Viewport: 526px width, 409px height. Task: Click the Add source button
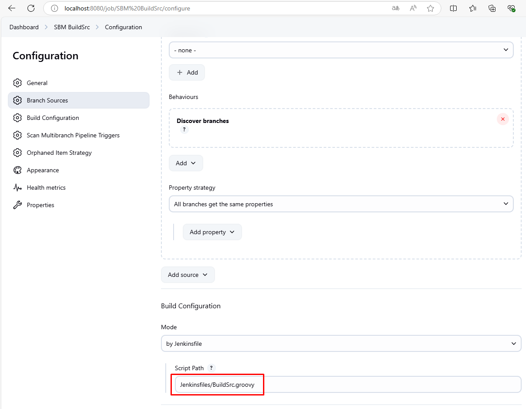pyautogui.click(x=188, y=275)
